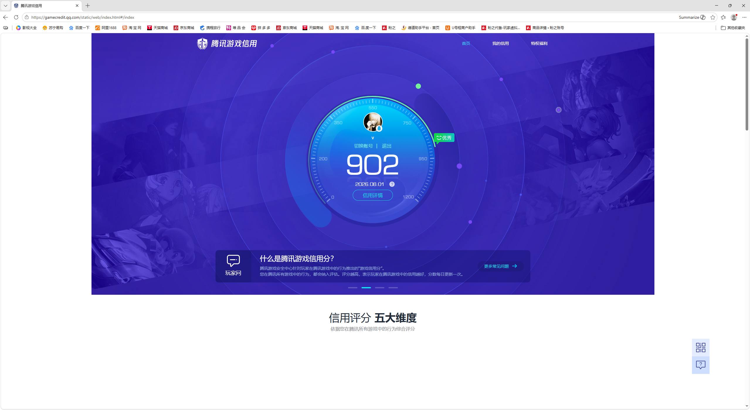
Task: Open the 拼多多 bookmark
Action: [x=261, y=28]
